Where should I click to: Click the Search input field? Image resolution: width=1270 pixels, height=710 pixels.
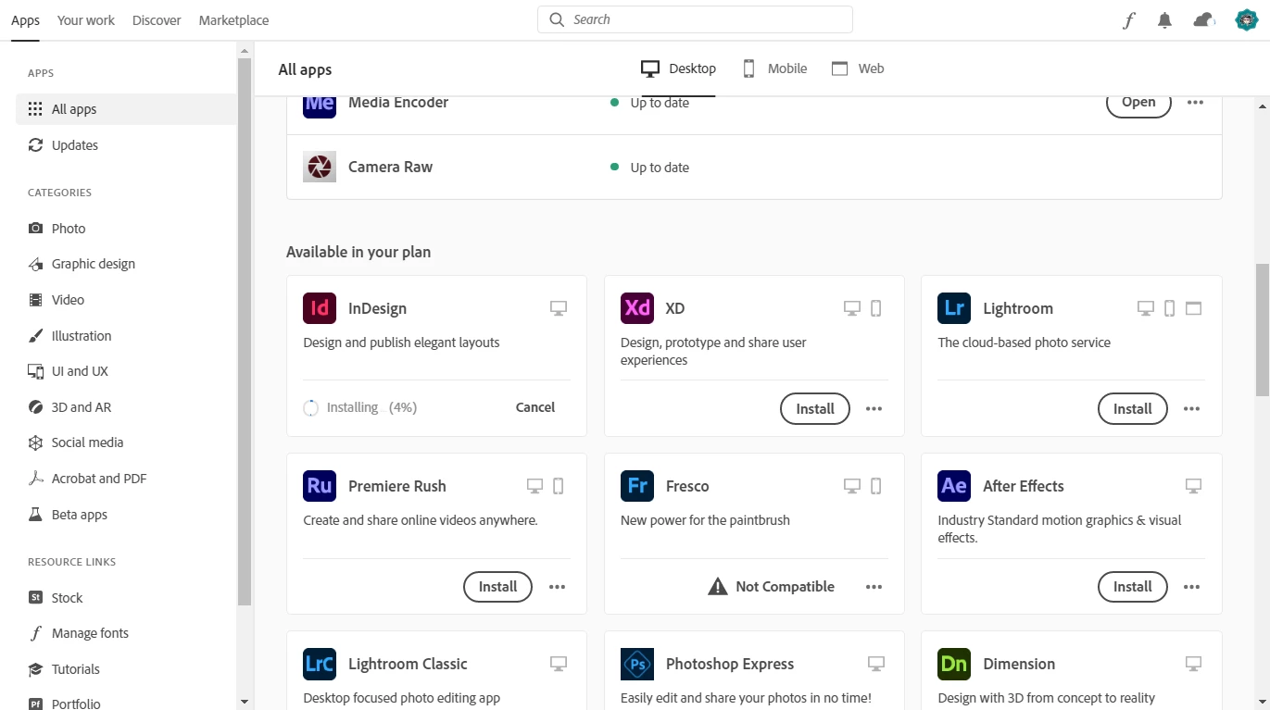pyautogui.click(x=695, y=19)
